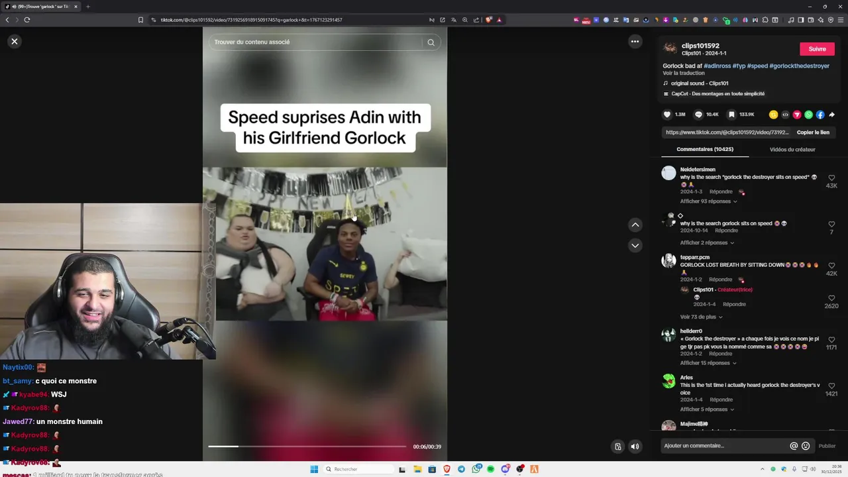848x477 pixels.
Task: Click the bookmark icon in address bar
Action: tap(140, 20)
